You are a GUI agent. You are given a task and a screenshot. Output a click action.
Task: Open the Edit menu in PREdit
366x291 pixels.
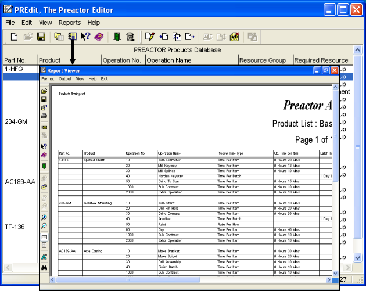27,23
